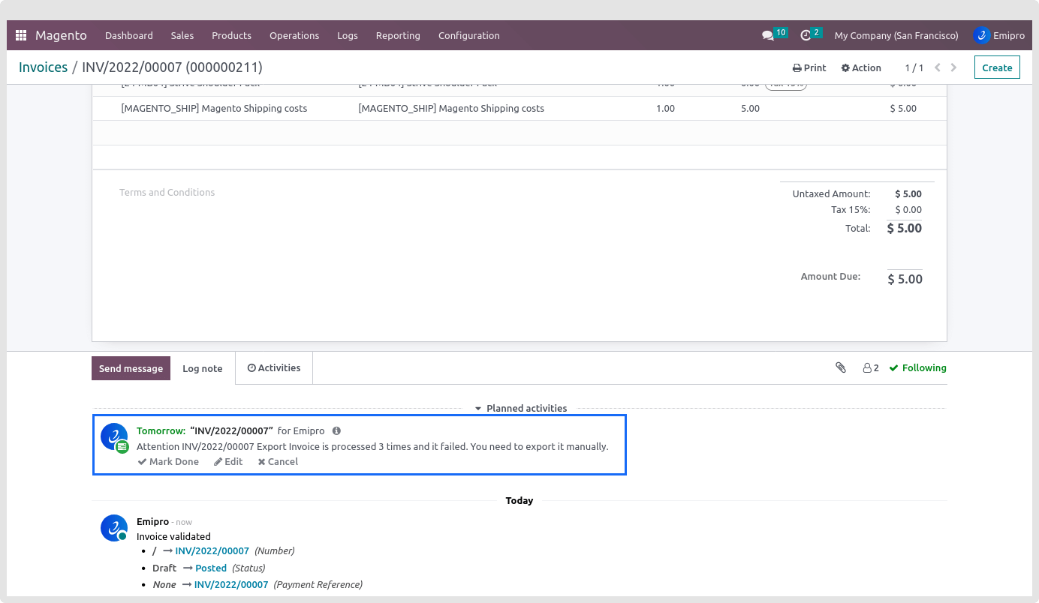
Task: Click the Terms and Conditions field
Action: click(x=167, y=193)
